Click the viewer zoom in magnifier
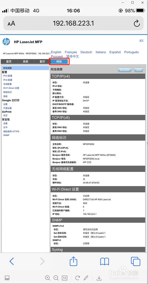 pyautogui.click(x=48, y=278)
